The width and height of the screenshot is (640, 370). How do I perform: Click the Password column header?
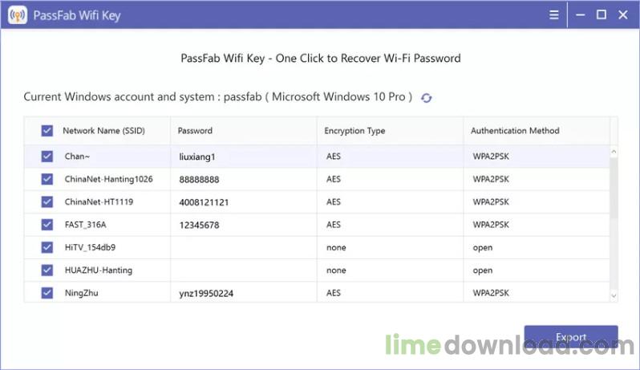pos(195,130)
